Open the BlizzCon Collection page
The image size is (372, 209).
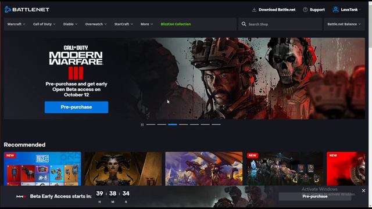pyautogui.click(x=176, y=24)
